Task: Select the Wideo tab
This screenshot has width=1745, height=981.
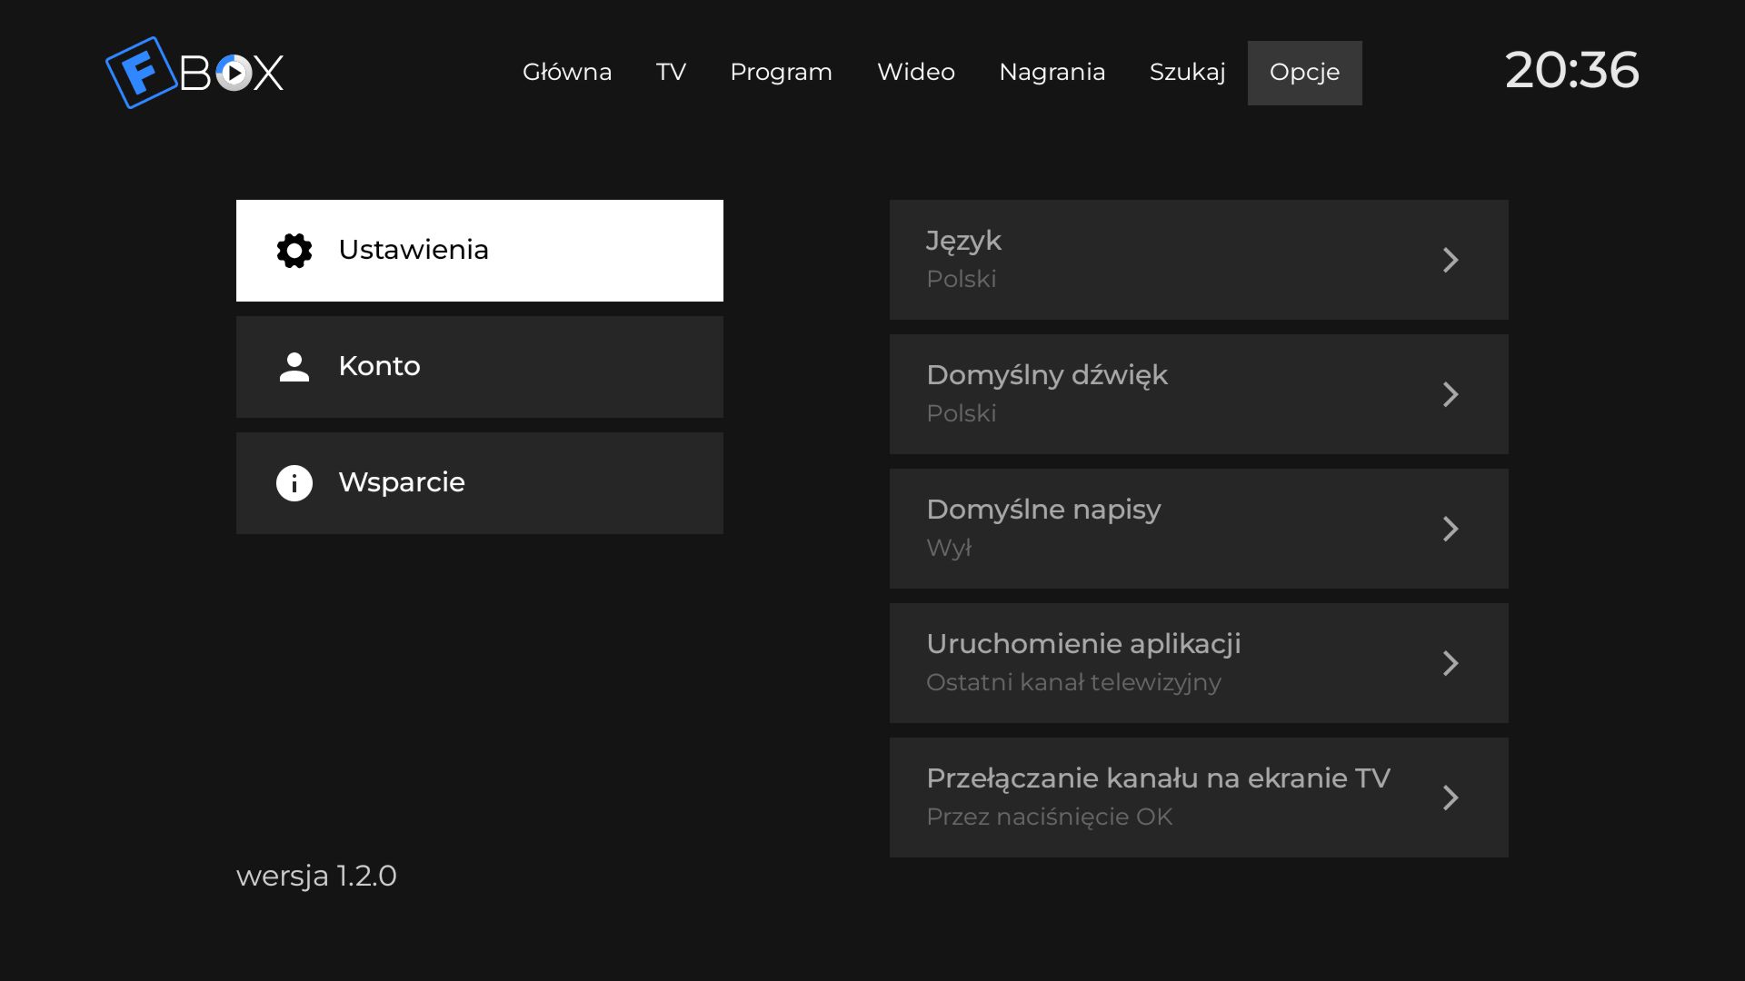Action: pyautogui.click(x=915, y=73)
